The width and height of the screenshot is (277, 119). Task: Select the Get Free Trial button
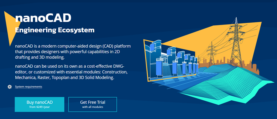93,104
